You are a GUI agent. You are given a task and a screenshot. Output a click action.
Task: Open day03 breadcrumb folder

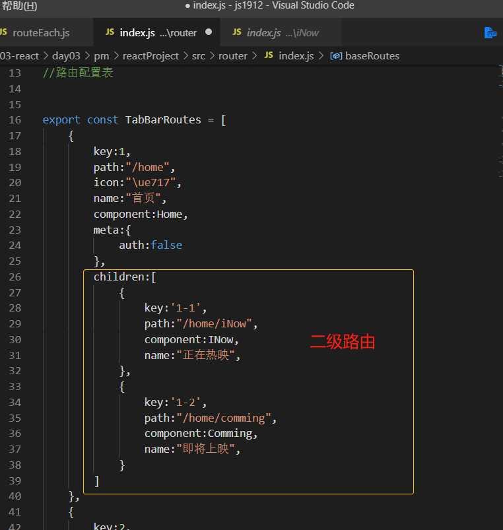[66, 55]
